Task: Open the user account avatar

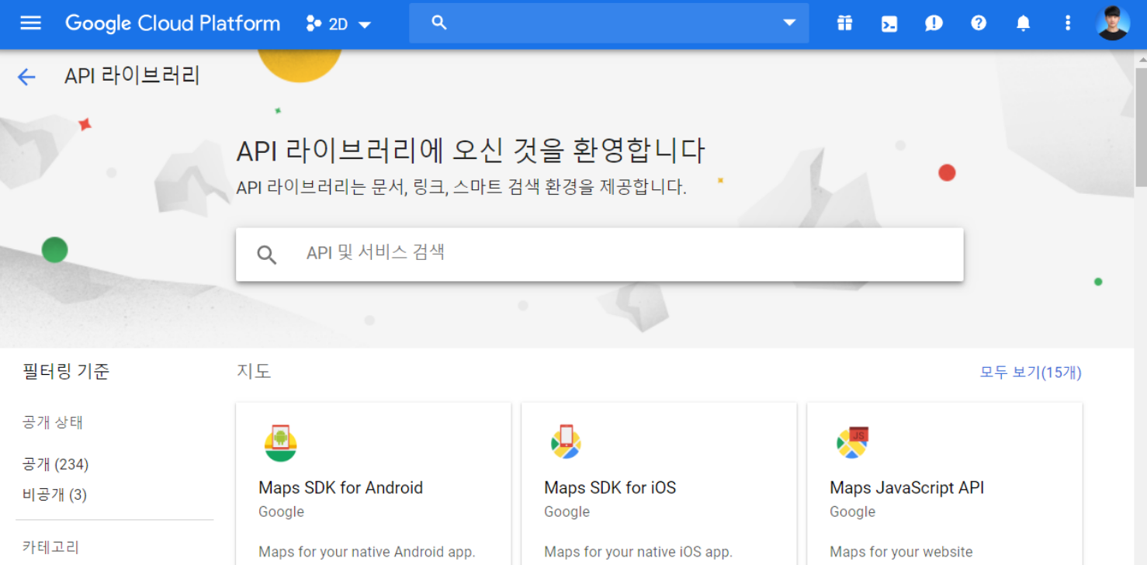Action: tap(1112, 23)
